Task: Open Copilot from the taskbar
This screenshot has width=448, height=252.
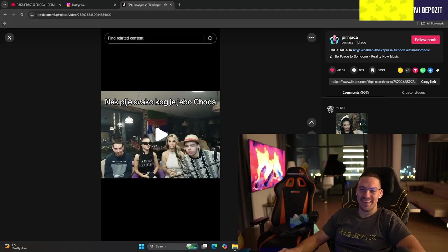Action: pos(225,246)
